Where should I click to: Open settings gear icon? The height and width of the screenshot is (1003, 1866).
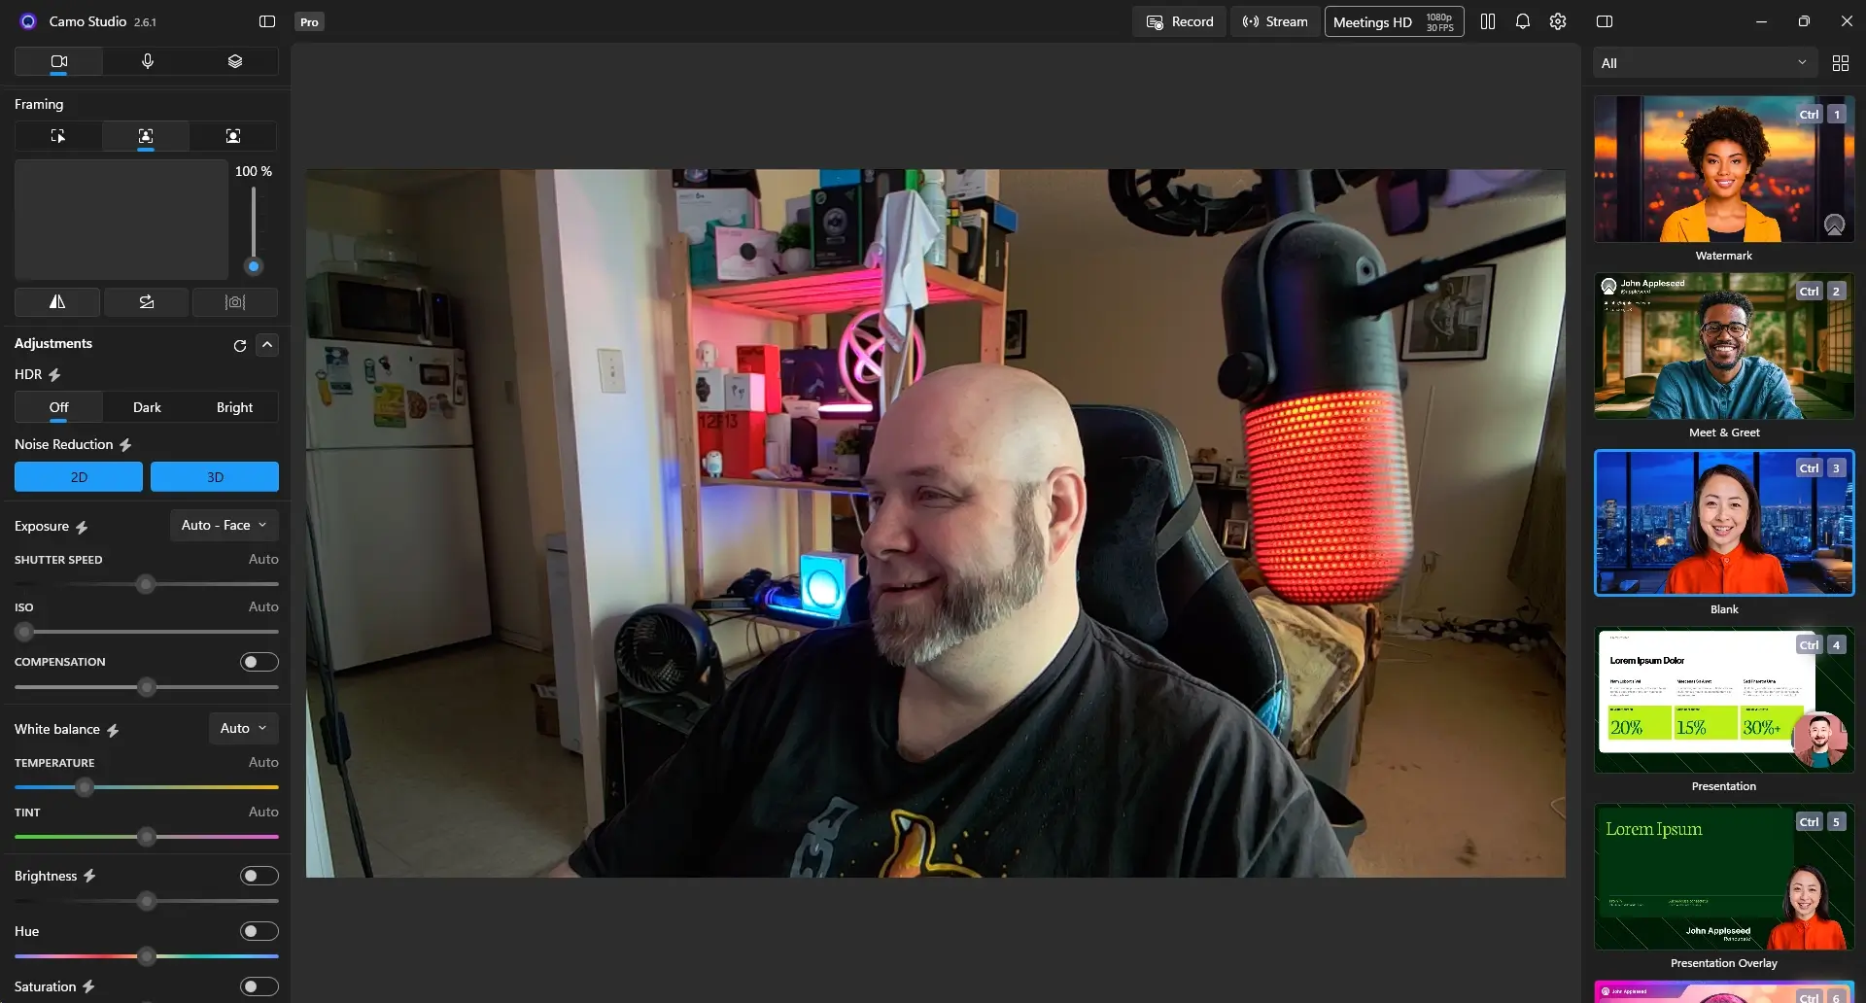click(x=1558, y=21)
